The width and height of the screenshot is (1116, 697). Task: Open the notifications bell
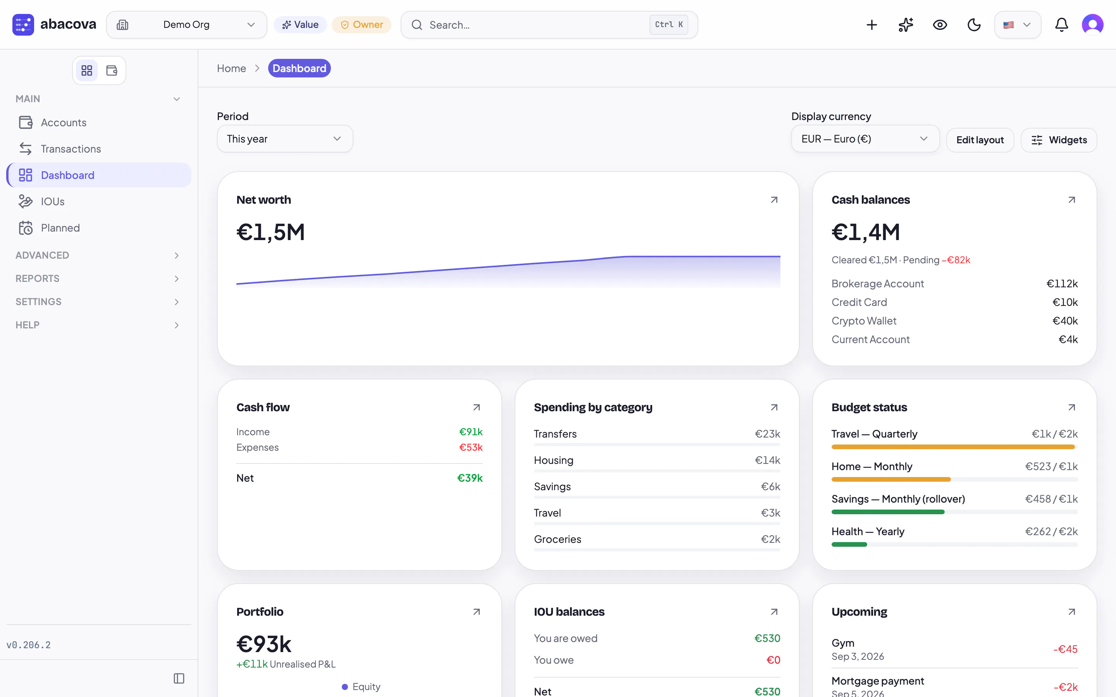pos(1062,25)
